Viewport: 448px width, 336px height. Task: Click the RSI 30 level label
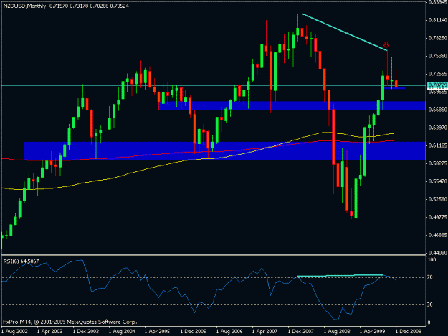(430, 304)
